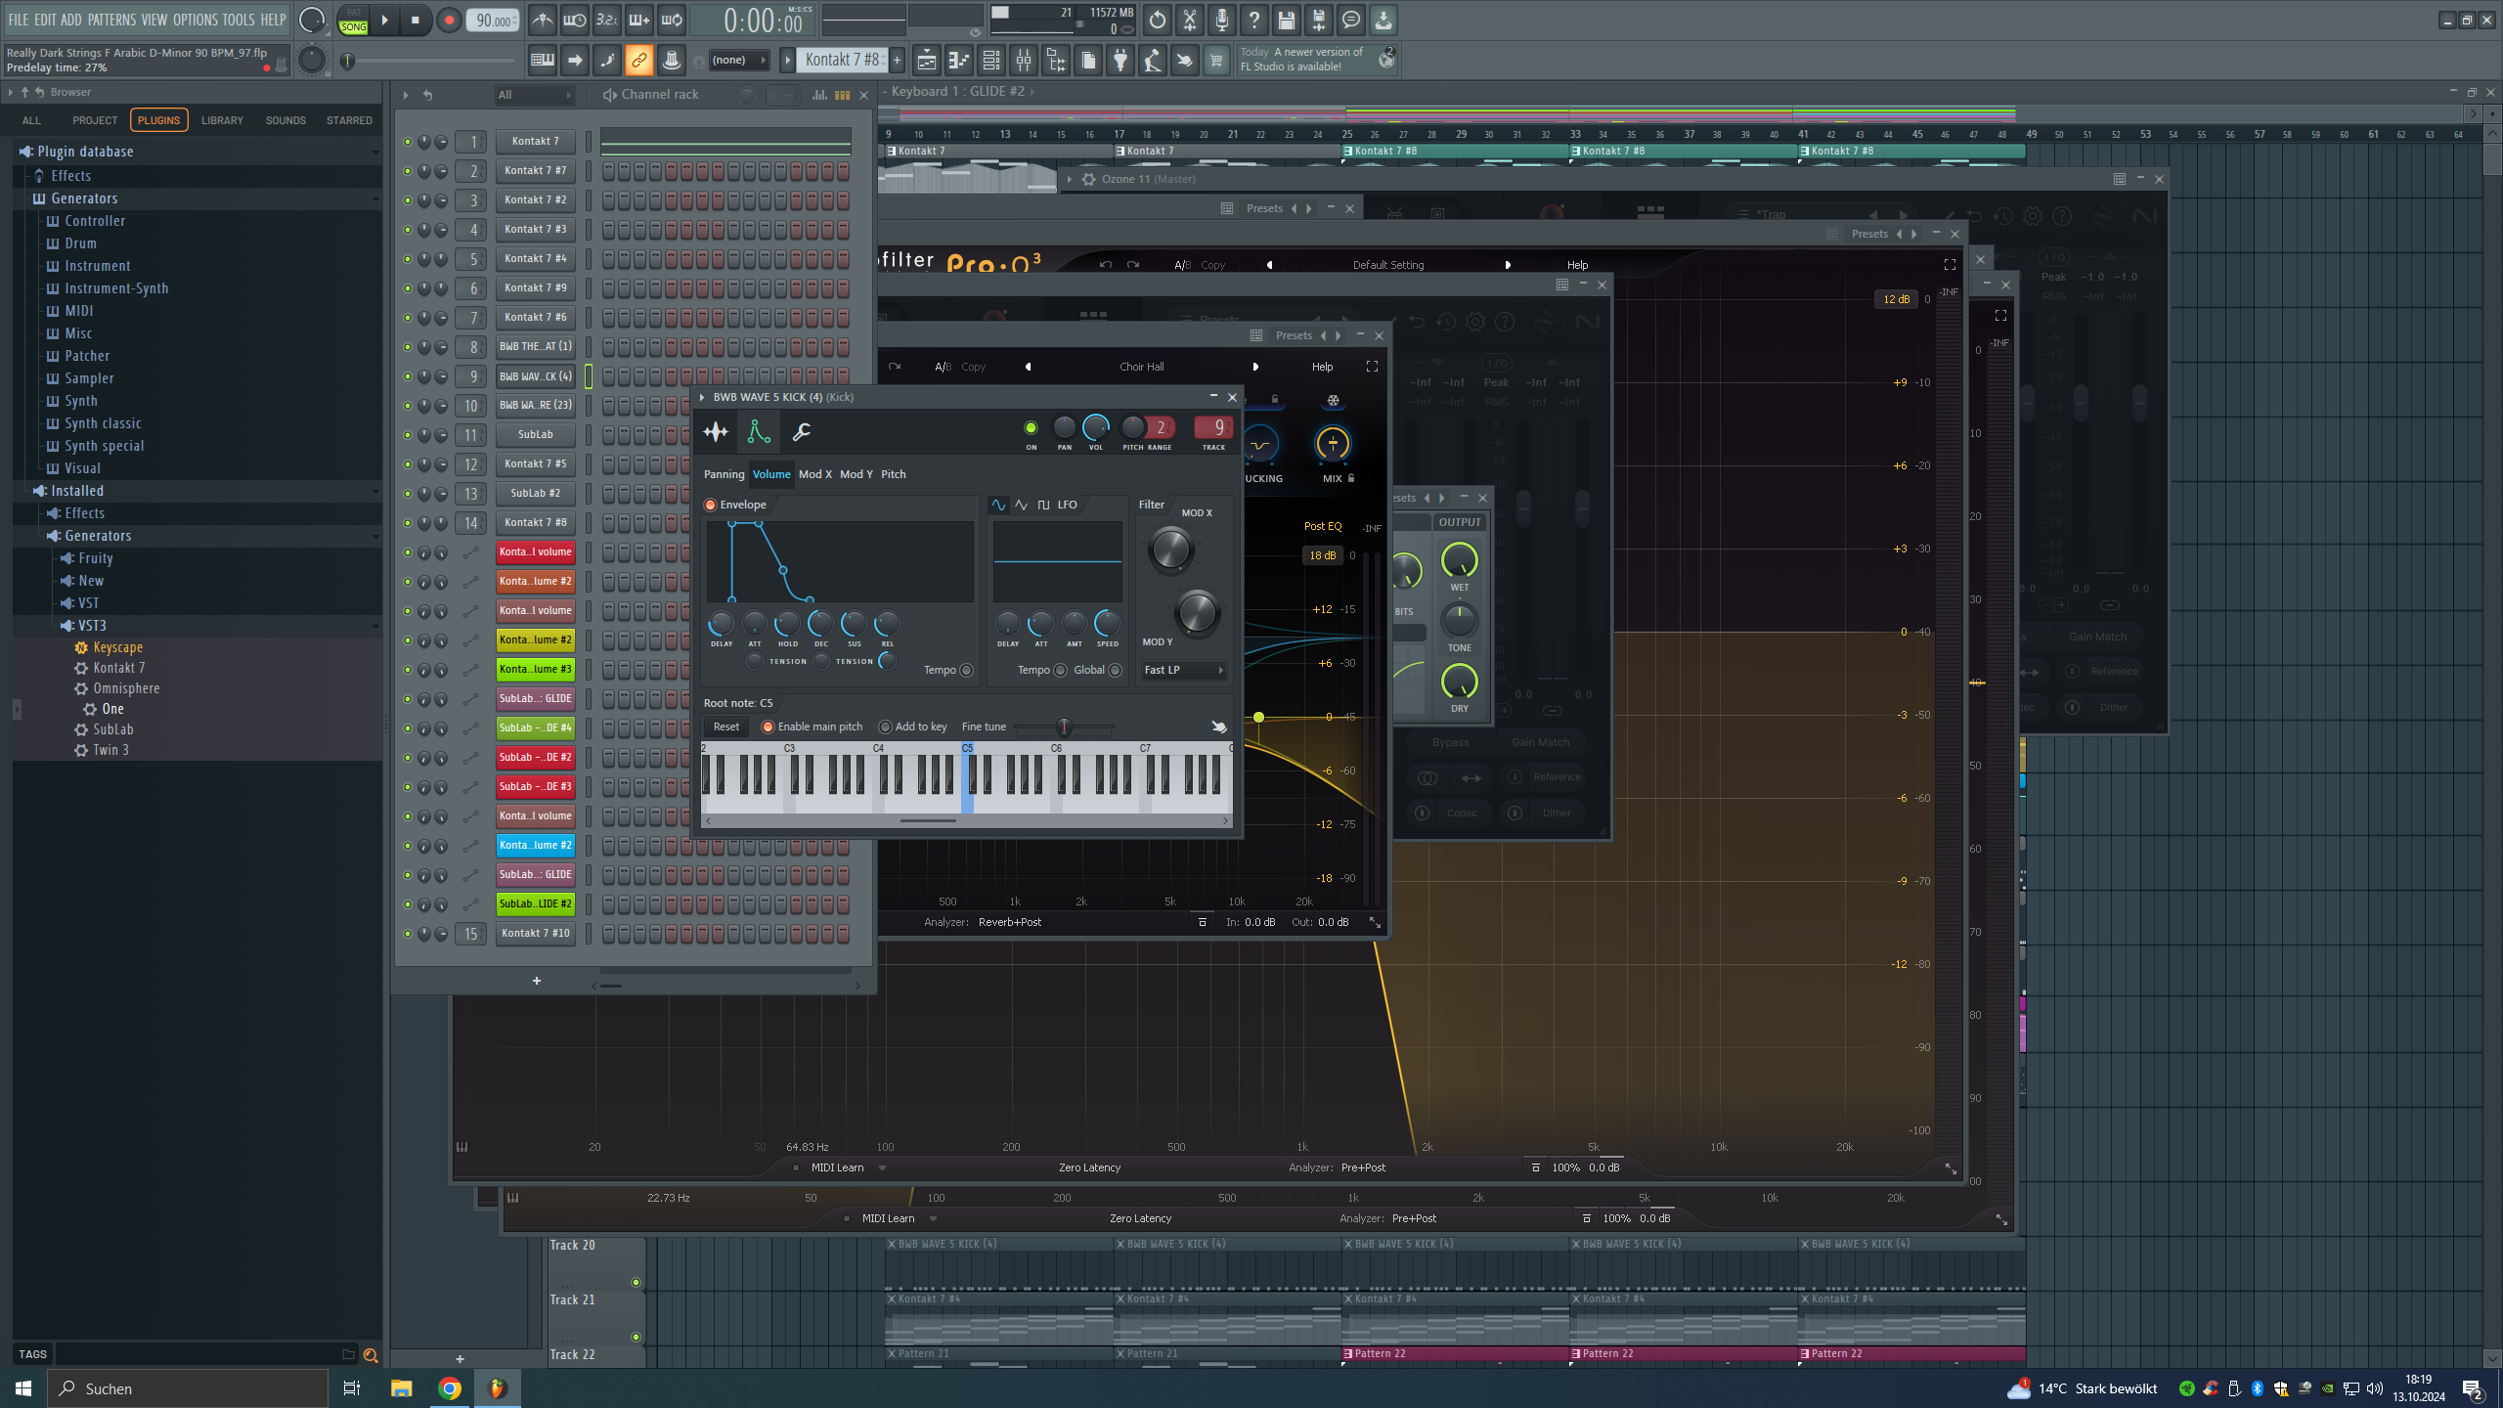This screenshot has width=2503, height=1408.
Task: Click the browser search magnifier icon
Action: pyautogui.click(x=371, y=1355)
